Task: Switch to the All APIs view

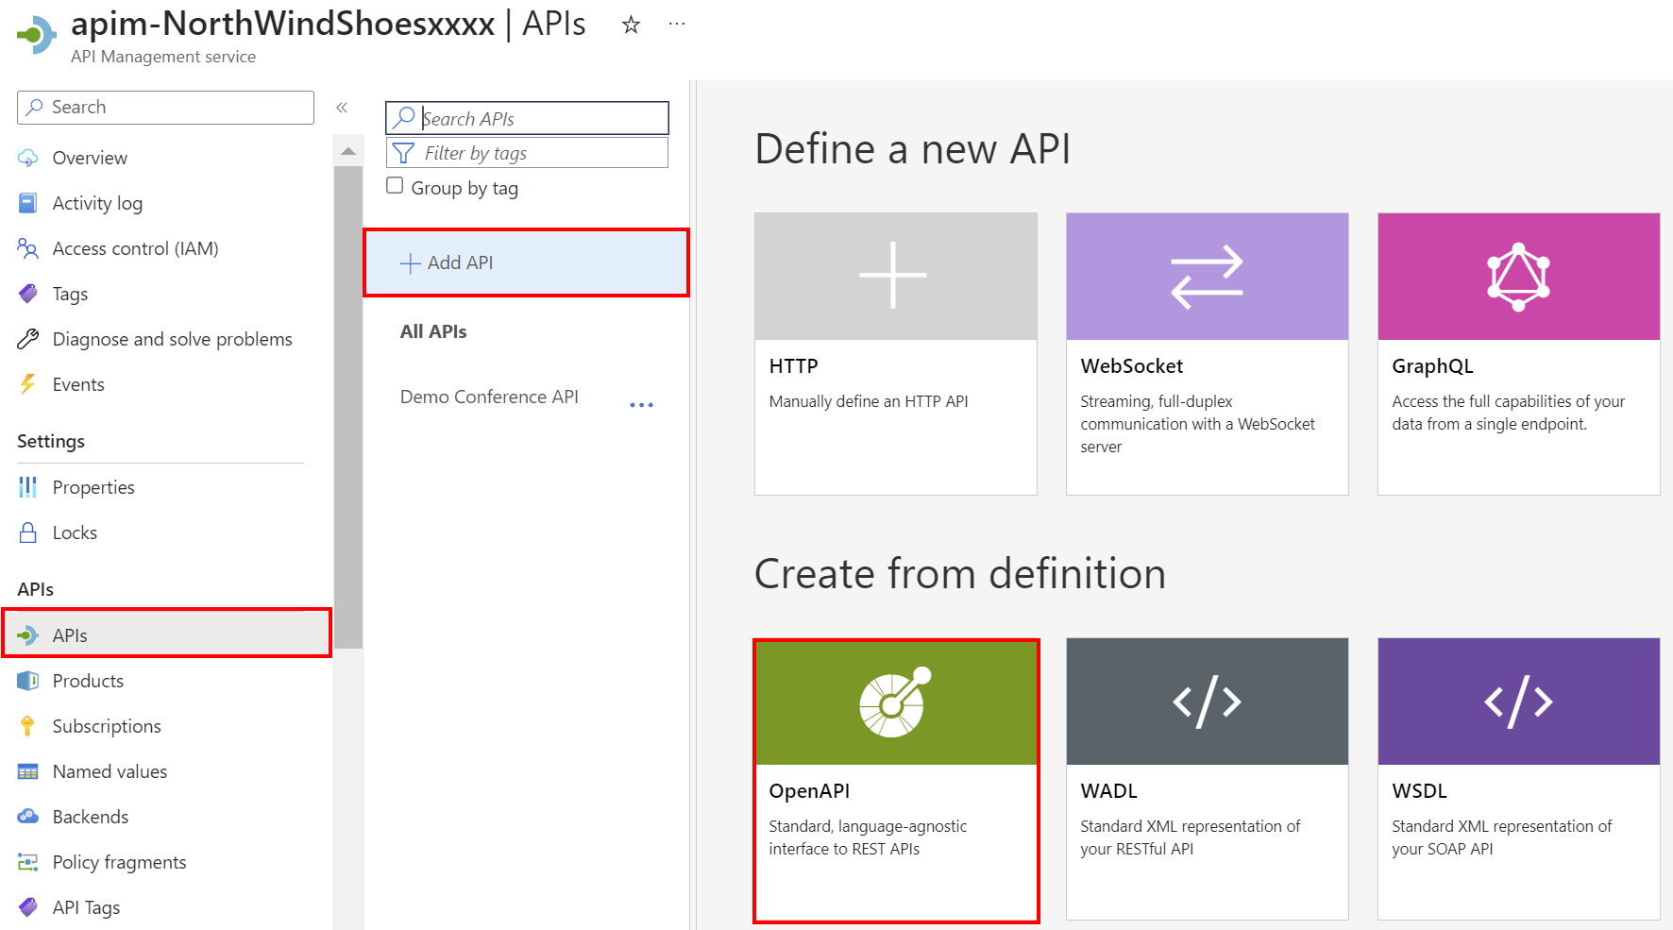Action: (433, 330)
